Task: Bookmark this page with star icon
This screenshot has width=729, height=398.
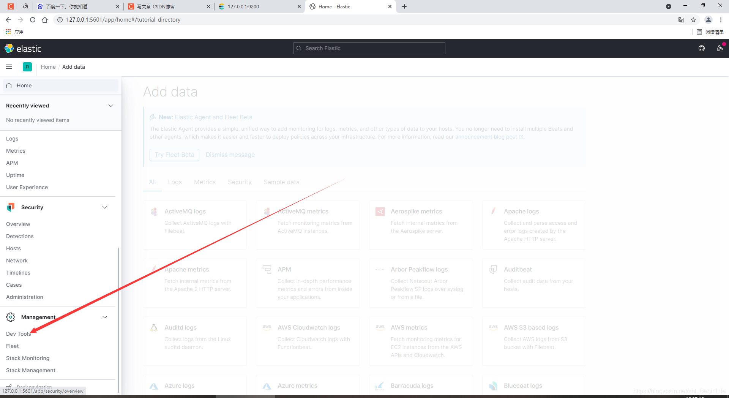Action: click(693, 20)
